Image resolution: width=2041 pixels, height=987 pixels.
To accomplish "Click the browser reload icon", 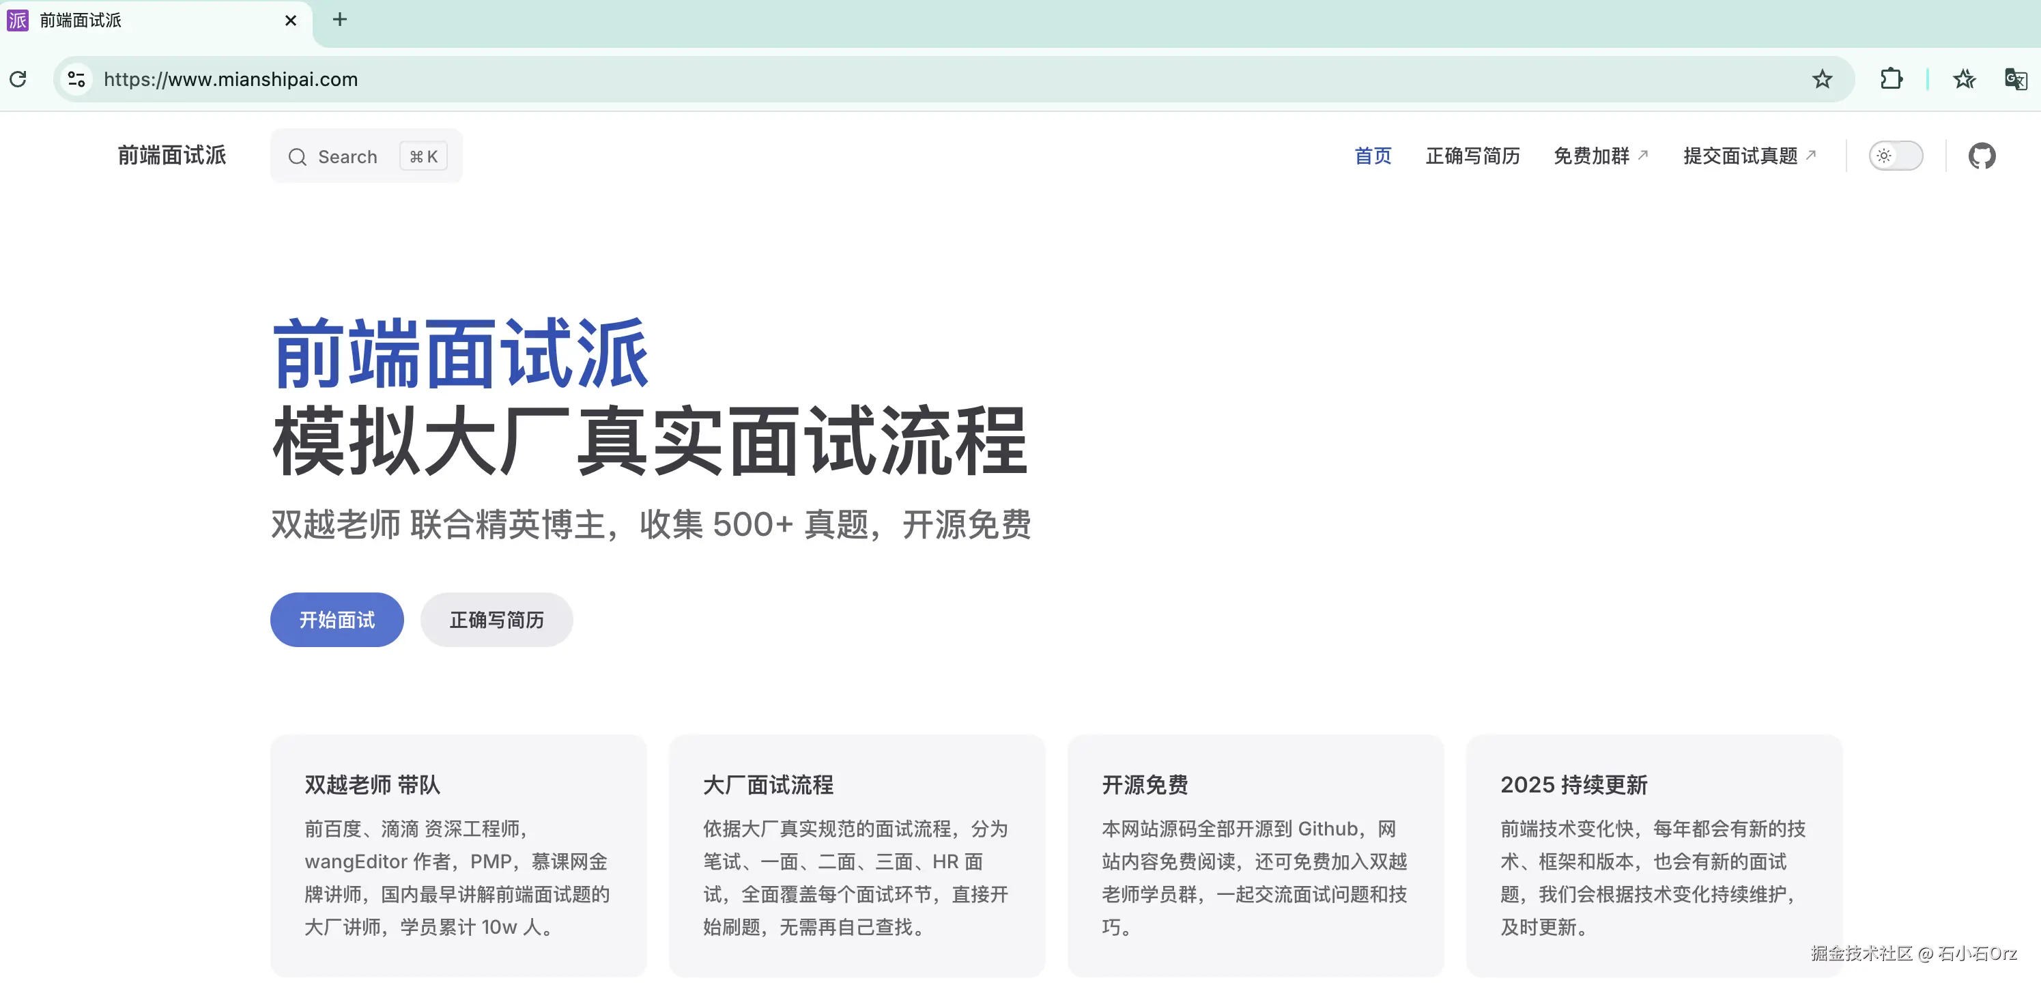I will point(18,79).
